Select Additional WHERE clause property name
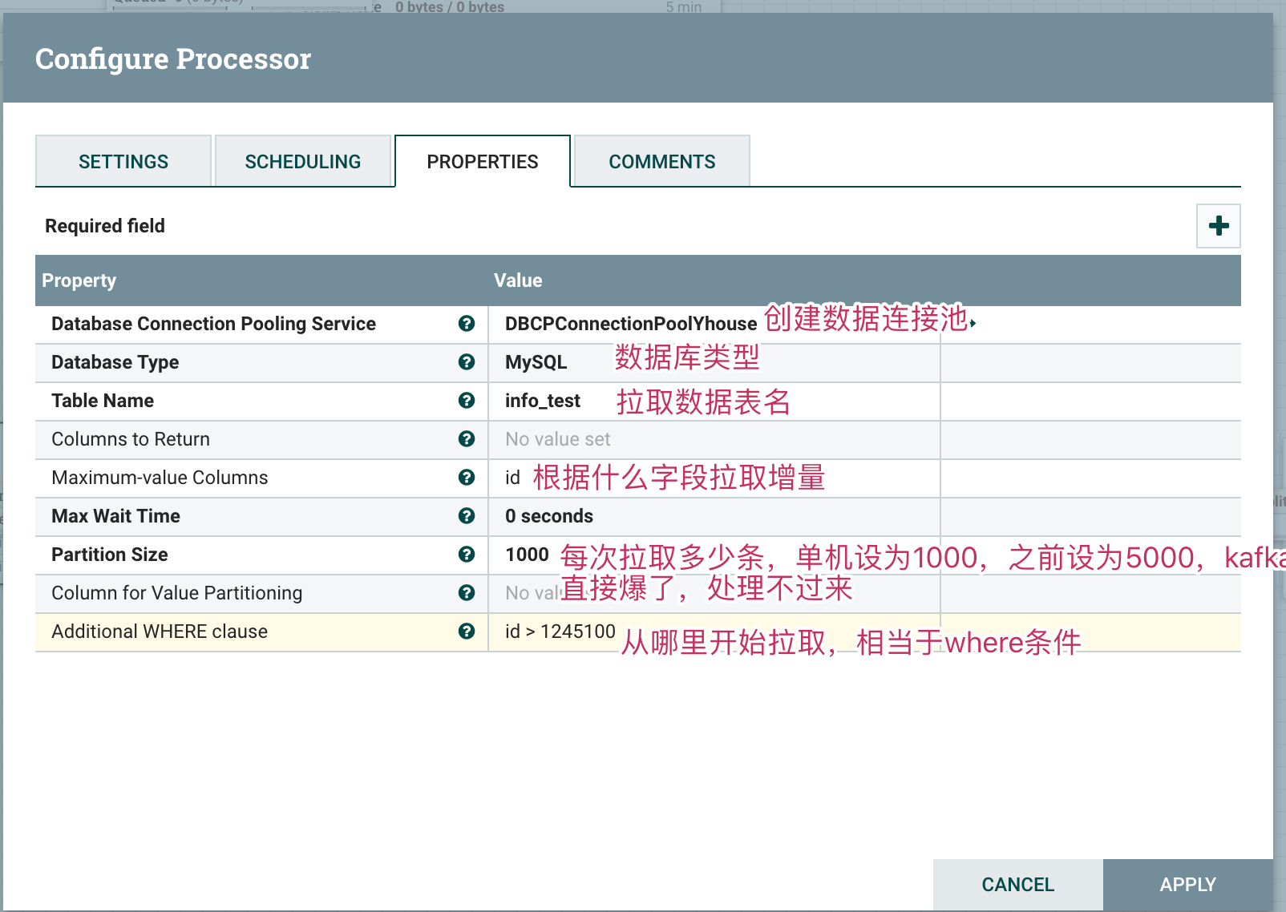This screenshot has width=1286, height=912. click(x=160, y=632)
